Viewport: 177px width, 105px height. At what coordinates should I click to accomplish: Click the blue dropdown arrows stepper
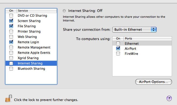tap(154, 29)
